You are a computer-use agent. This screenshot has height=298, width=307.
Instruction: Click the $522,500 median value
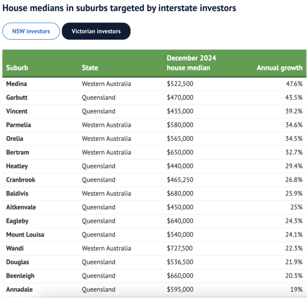[x=180, y=84]
